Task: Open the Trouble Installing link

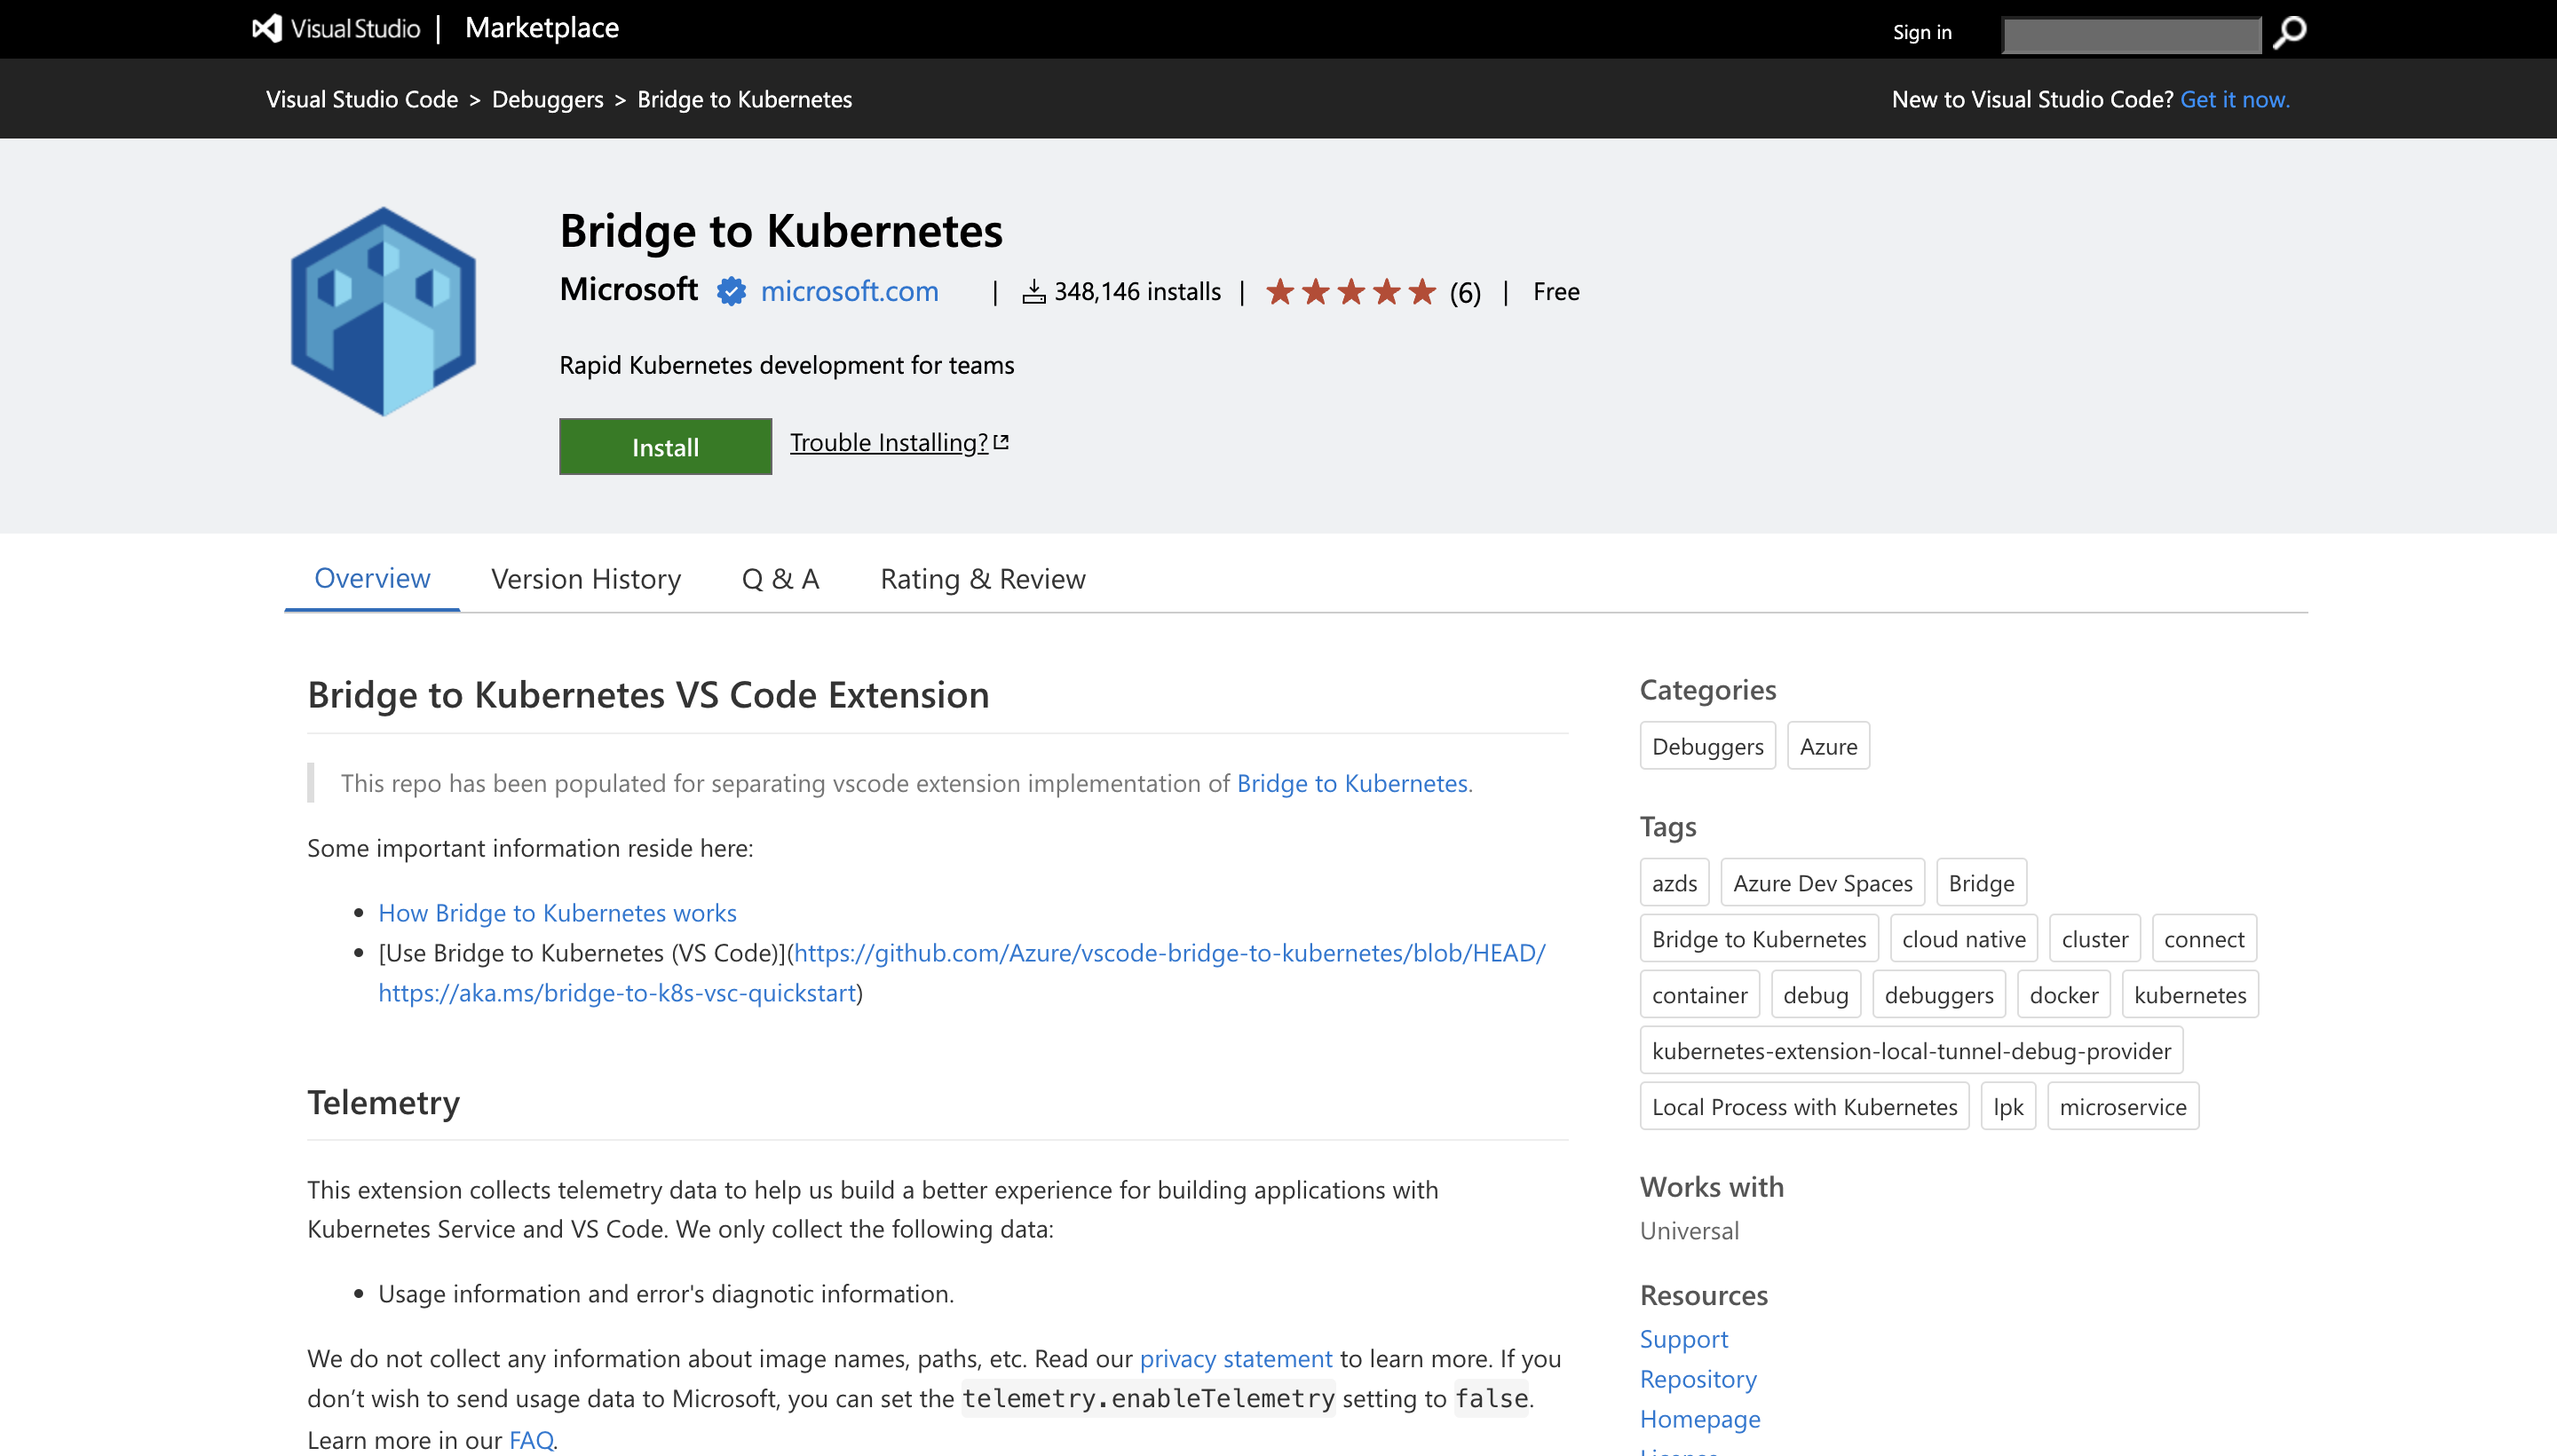Action: click(x=896, y=441)
